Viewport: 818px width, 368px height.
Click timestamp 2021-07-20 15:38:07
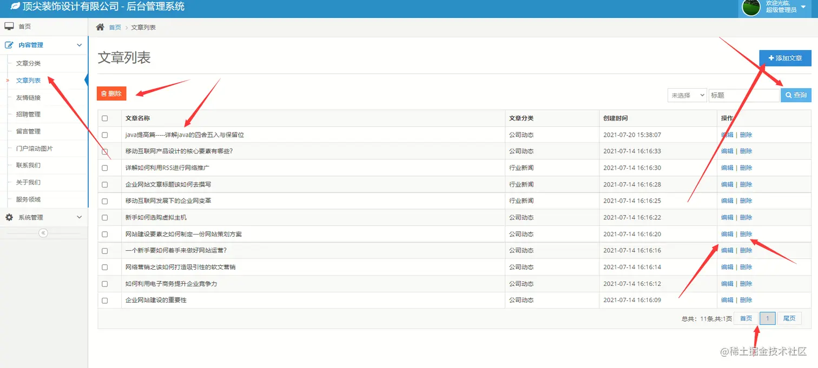point(632,135)
